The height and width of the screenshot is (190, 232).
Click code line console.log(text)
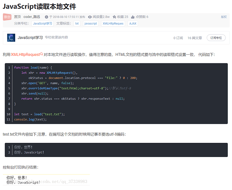(x=30, y=119)
